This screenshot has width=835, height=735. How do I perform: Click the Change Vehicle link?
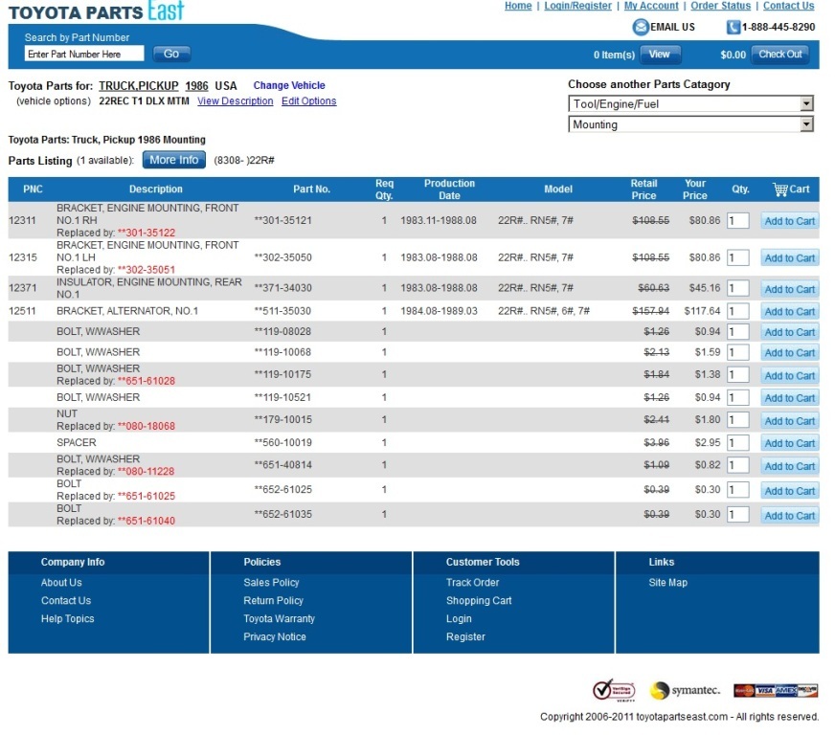click(x=289, y=85)
